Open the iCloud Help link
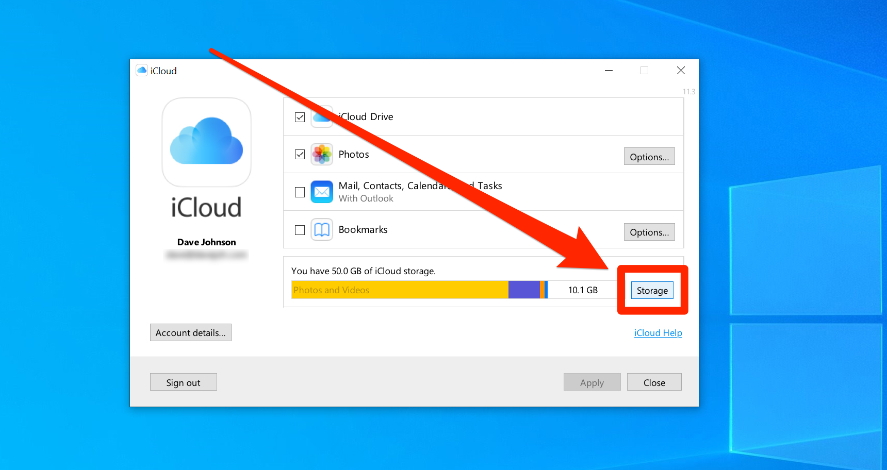 click(x=658, y=333)
